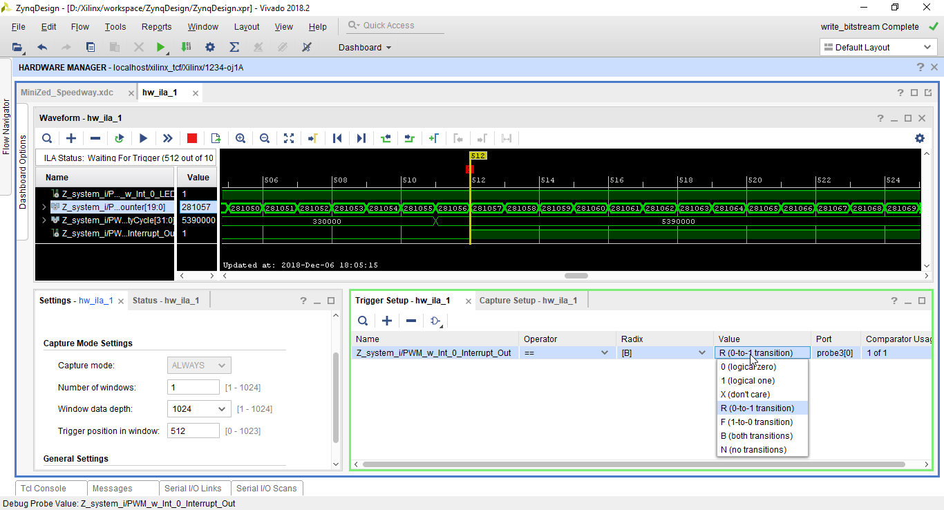Expand the counter[19:0] signal row

click(44, 207)
